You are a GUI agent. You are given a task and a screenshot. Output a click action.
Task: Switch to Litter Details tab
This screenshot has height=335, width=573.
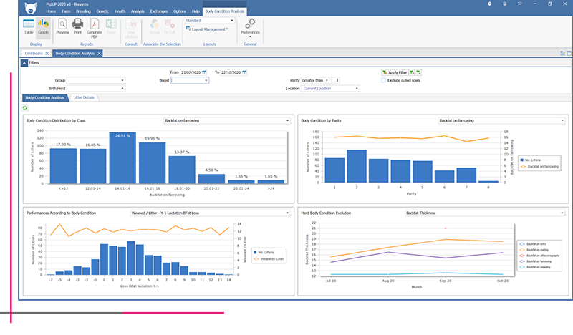tap(84, 97)
